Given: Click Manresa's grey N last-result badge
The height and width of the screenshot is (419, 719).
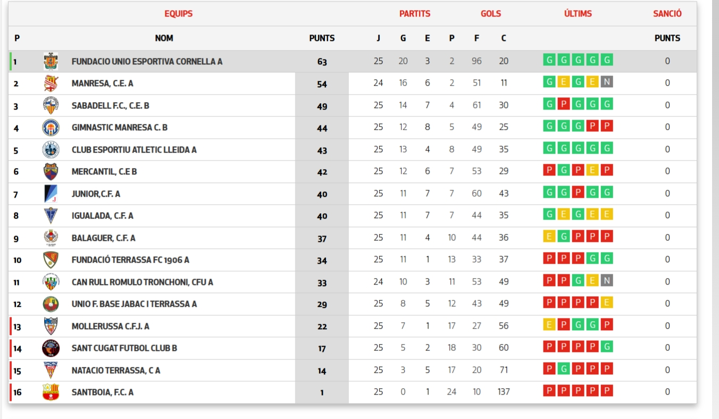Looking at the screenshot, I should click(x=607, y=82).
